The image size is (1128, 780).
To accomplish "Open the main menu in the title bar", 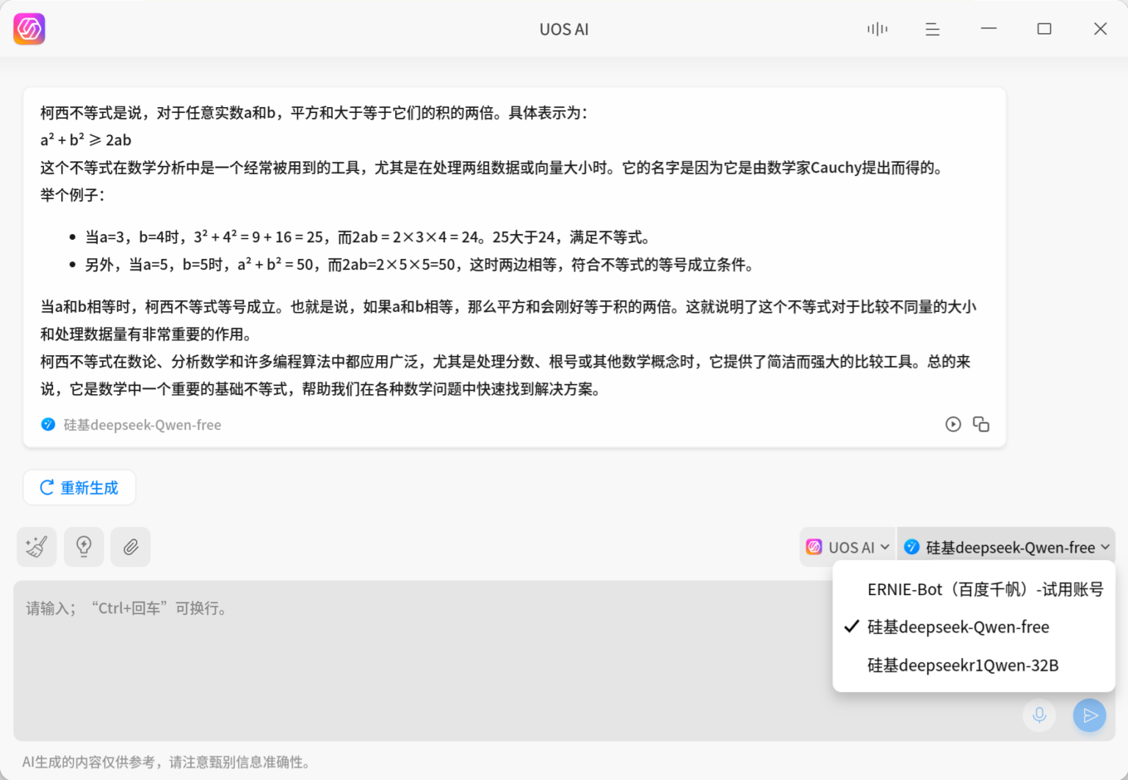I will [932, 29].
